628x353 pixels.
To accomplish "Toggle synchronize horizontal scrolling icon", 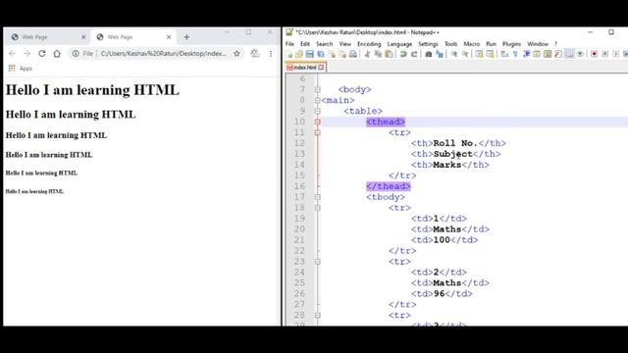I will [490, 54].
